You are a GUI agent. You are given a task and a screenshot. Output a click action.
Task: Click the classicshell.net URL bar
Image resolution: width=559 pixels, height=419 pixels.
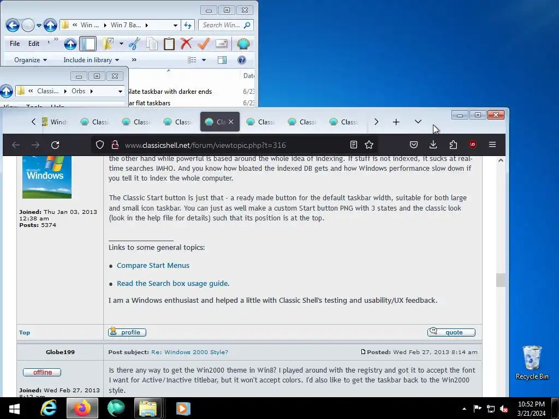pos(234,145)
